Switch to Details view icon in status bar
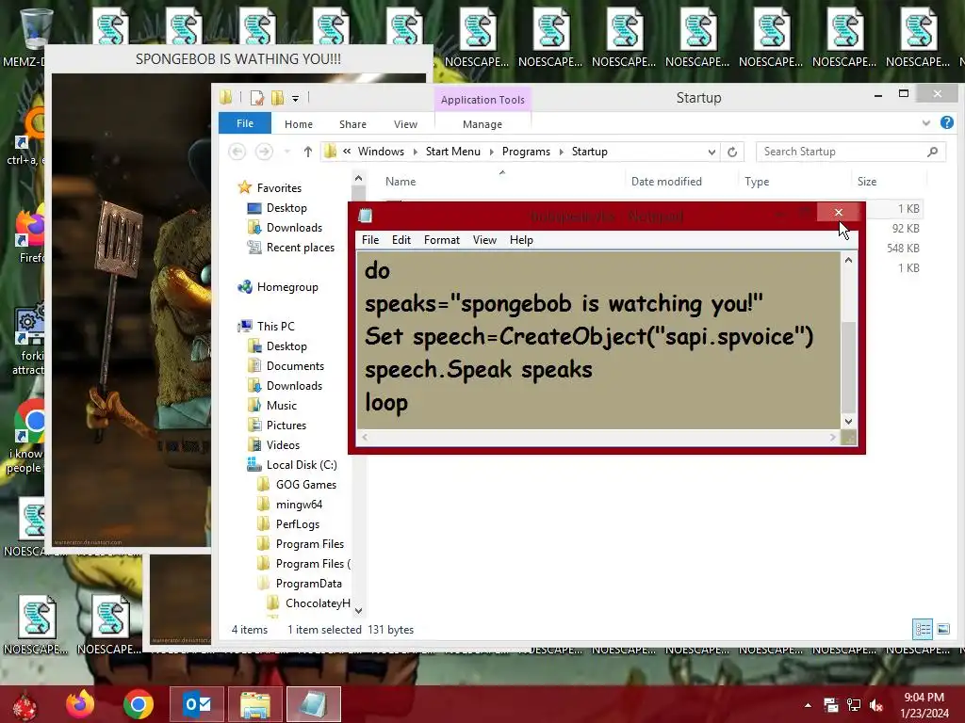The width and height of the screenshot is (965, 723). (922, 629)
